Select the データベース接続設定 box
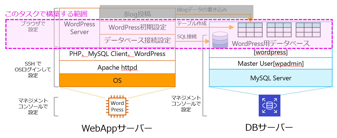This screenshot has height=138, width=337. pyautogui.click(x=137, y=41)
